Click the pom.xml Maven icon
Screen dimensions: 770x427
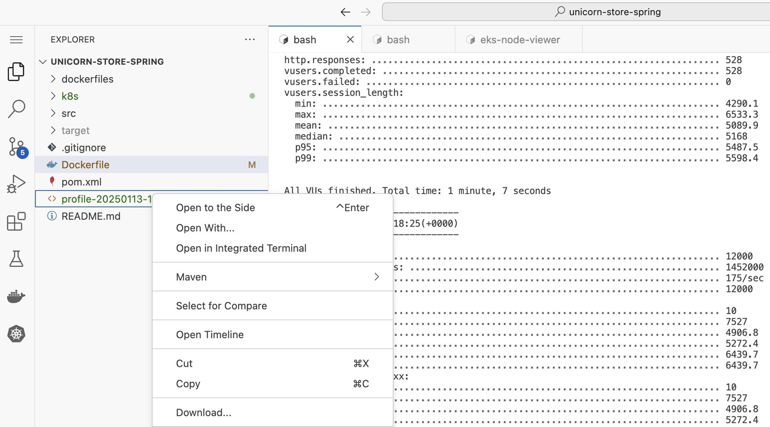click(x=52, y=181)
